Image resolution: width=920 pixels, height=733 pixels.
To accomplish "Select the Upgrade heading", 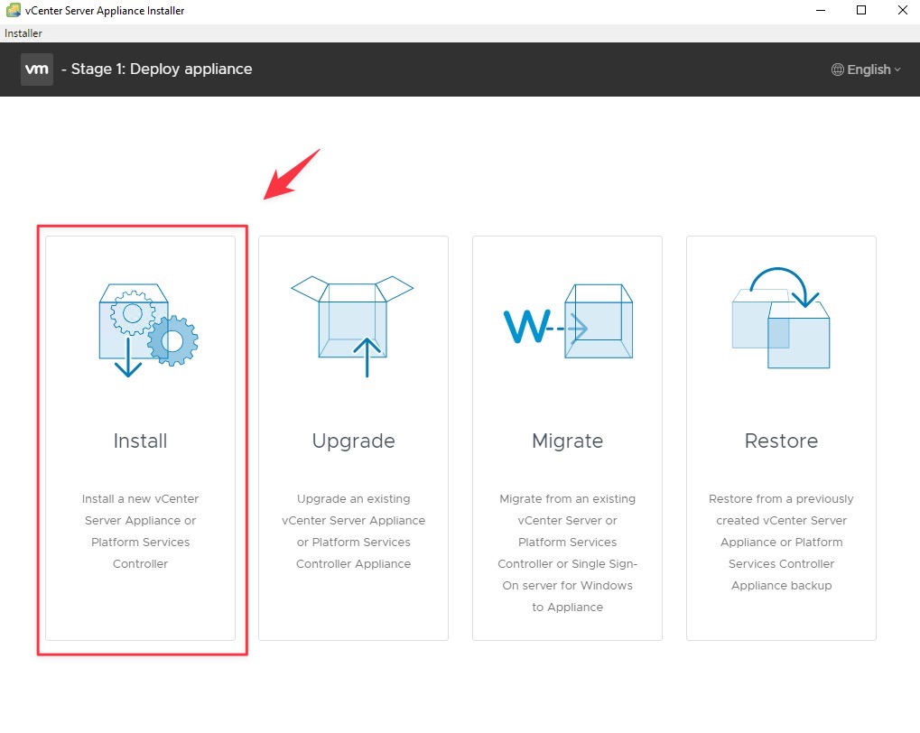I will click(x=353, y=441).
